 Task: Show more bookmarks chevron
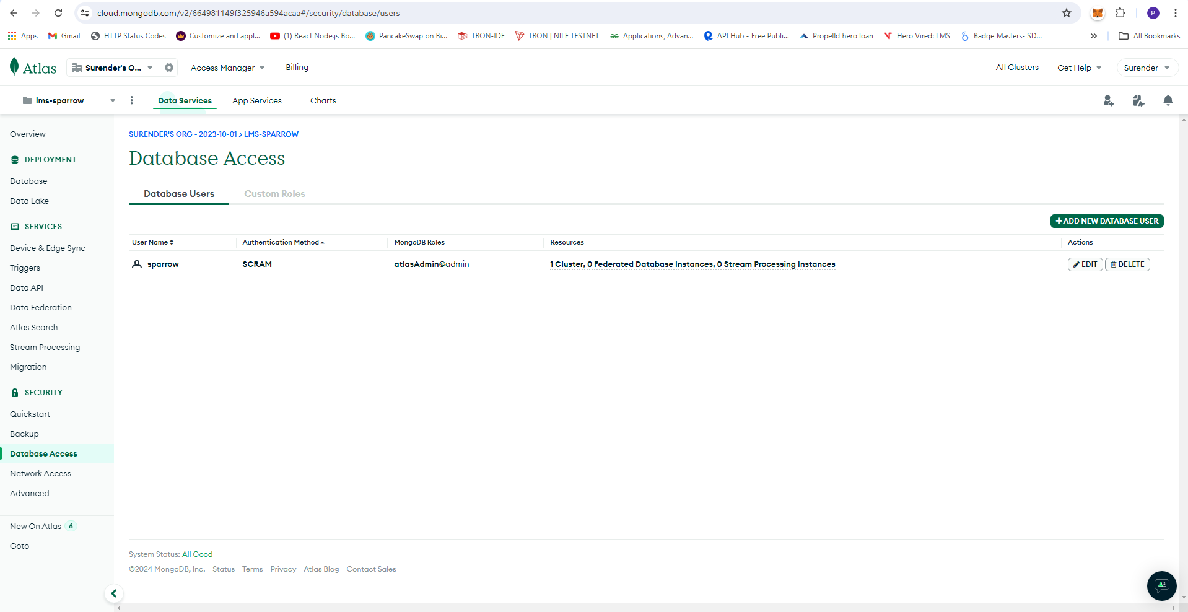[1094, 36]
